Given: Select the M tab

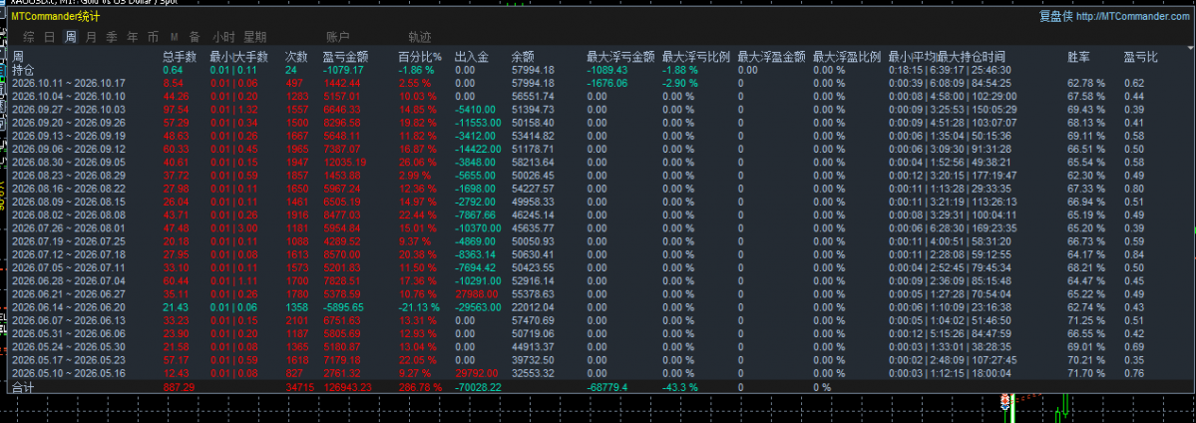Looking at the screenshot, I should pos(174,37).
